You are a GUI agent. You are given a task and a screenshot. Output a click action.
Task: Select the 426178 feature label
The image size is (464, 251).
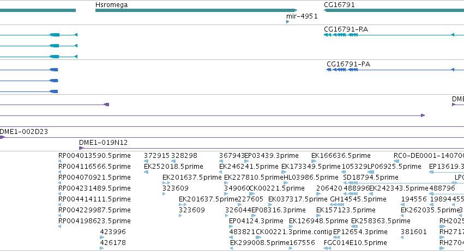(113, 242)
